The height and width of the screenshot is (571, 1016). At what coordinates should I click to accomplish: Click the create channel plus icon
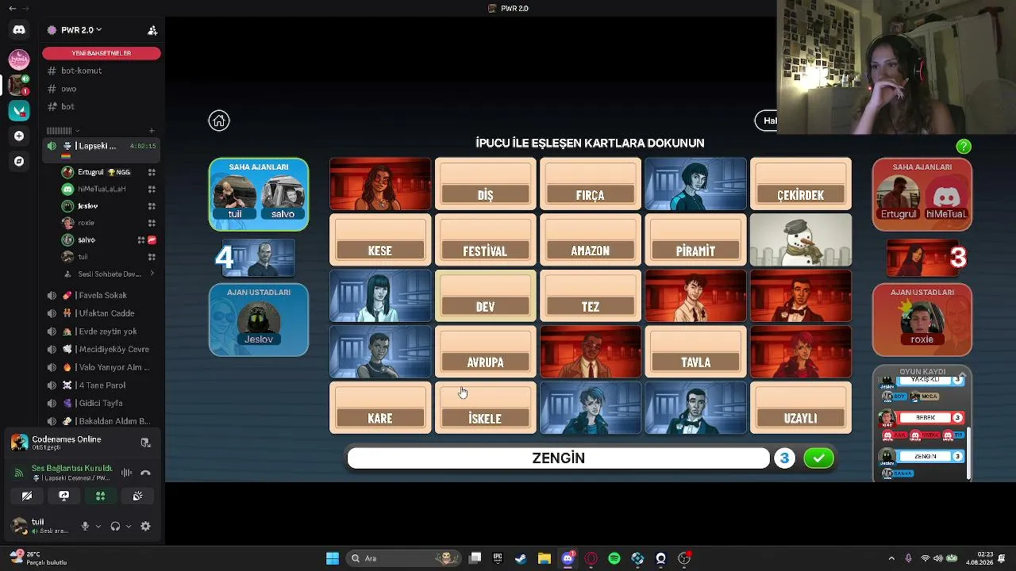point(152,131)
